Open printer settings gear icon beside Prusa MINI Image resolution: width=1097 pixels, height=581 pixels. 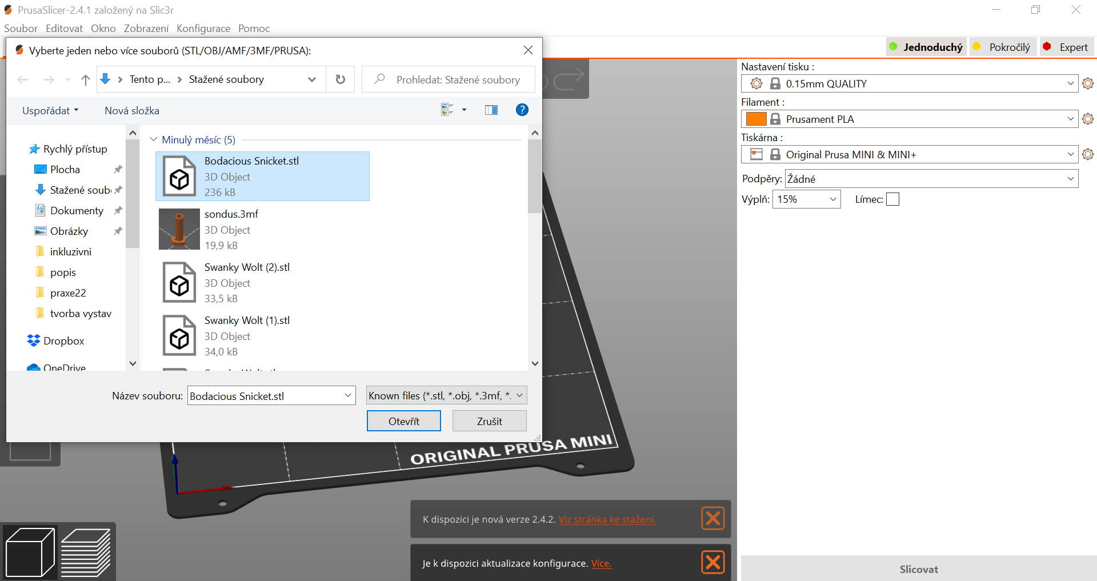click(1087, 154)
